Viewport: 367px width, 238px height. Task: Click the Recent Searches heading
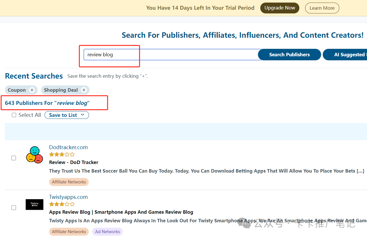tap(34, 76)
